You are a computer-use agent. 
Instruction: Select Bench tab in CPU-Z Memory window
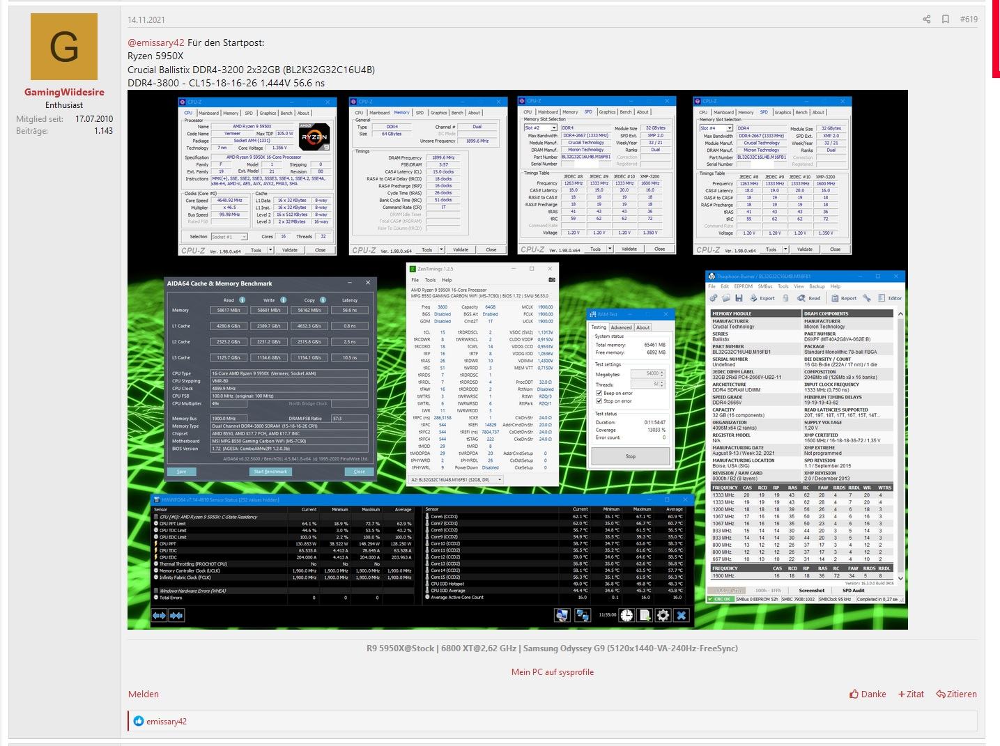coord(457,113)
